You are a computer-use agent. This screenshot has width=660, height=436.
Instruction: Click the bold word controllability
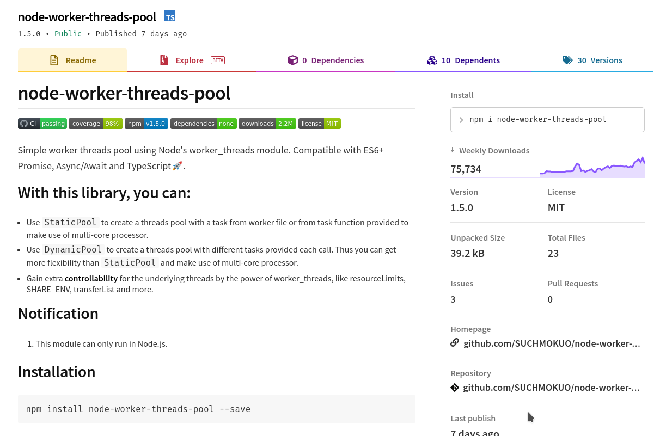91,279
